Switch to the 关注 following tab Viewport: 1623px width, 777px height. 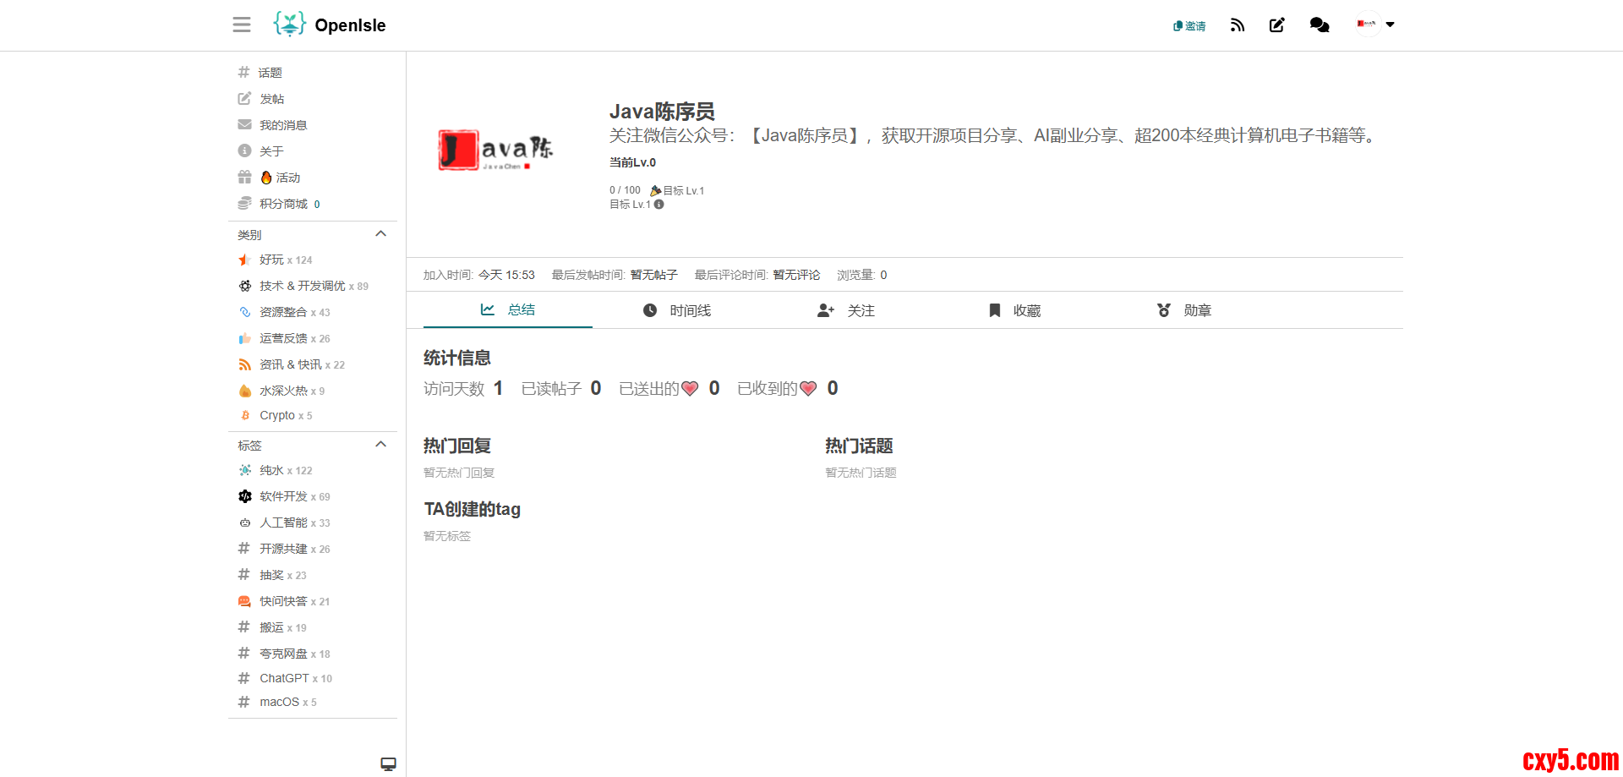point(846,310)
